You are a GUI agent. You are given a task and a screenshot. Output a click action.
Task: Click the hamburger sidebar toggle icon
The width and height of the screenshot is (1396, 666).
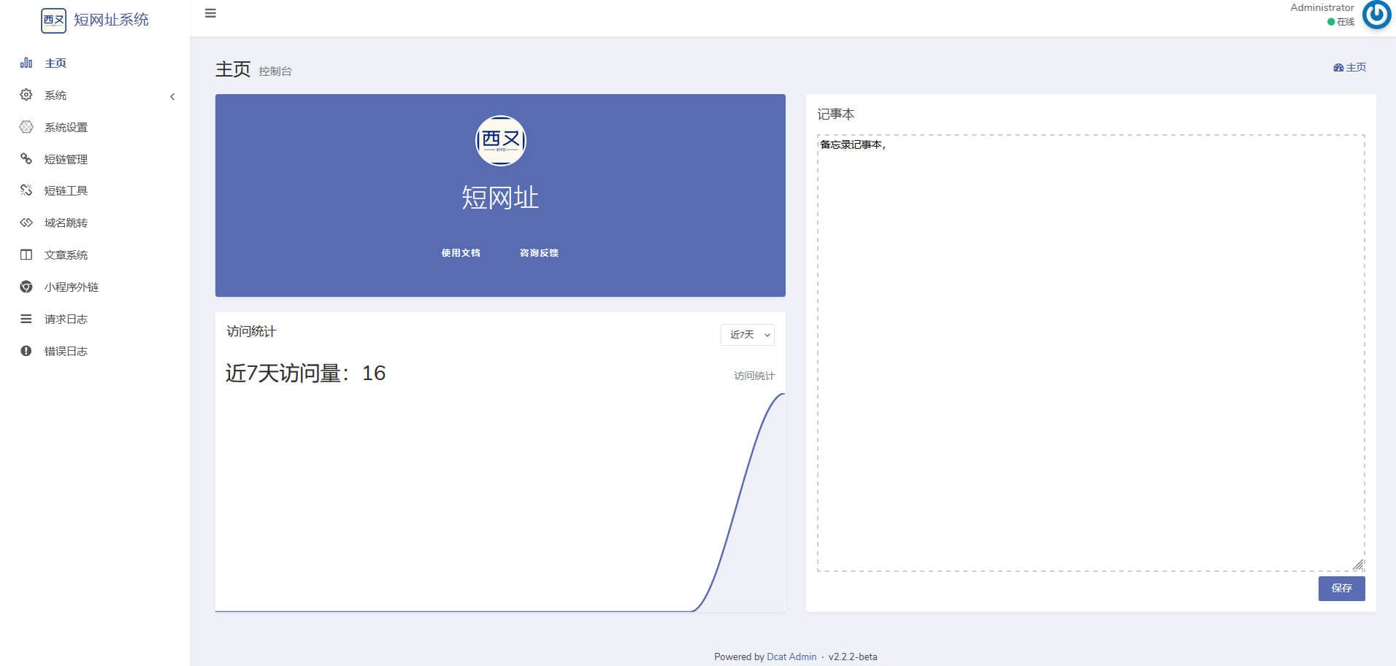tap(210, 13)
